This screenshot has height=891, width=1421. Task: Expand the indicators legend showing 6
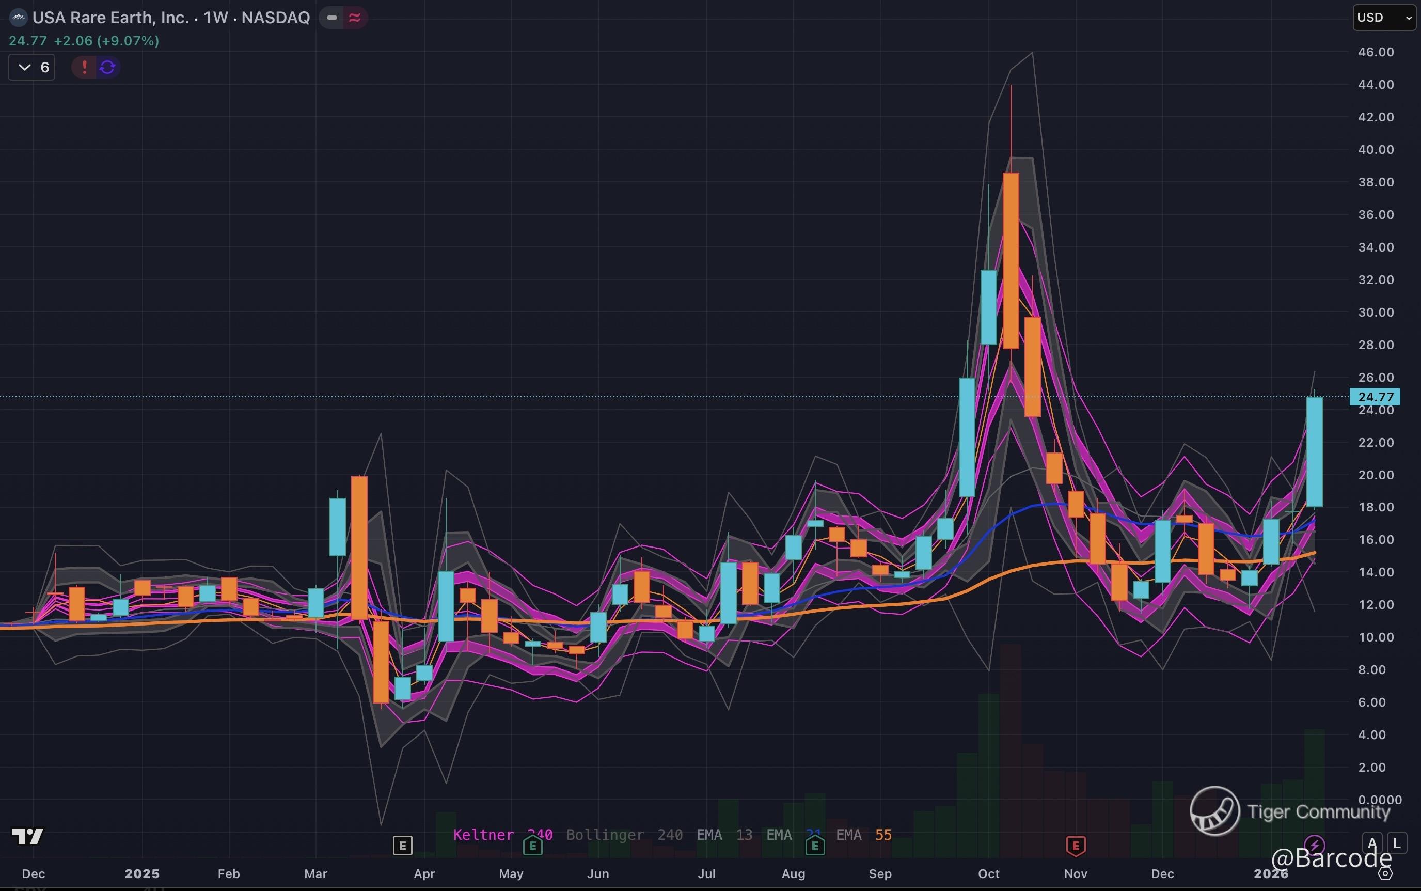pos(32,67)
